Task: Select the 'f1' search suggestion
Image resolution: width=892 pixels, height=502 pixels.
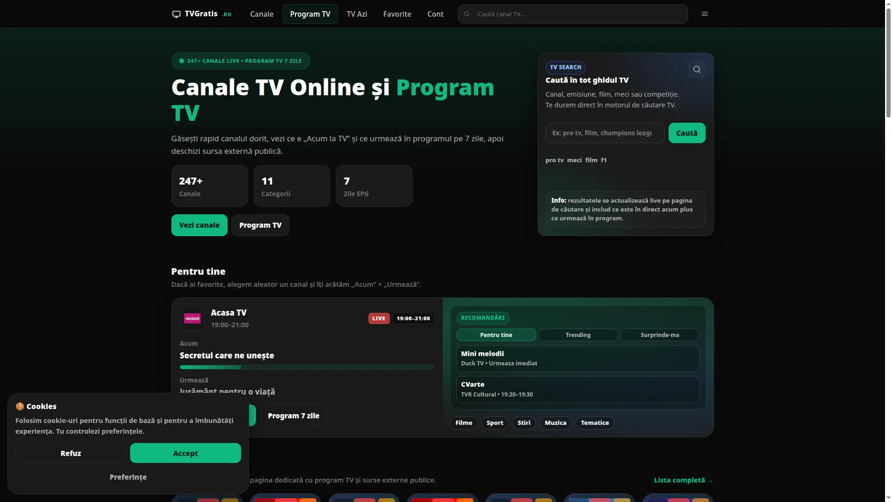Action: click(x=603, y=160)
